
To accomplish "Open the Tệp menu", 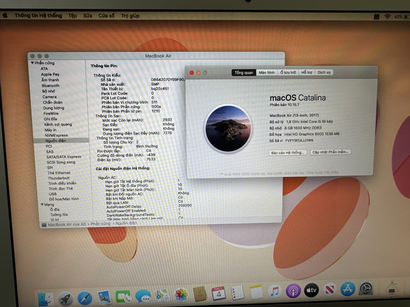I will (72, 15).
